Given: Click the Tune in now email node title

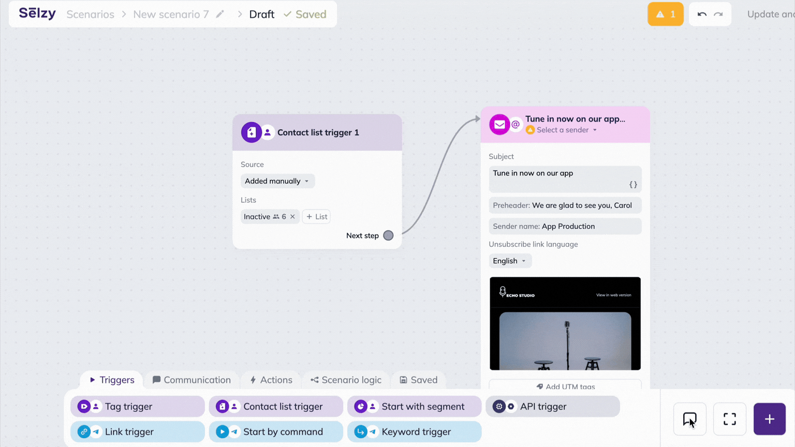Looking at the screenshot, I should click(575, 119).
